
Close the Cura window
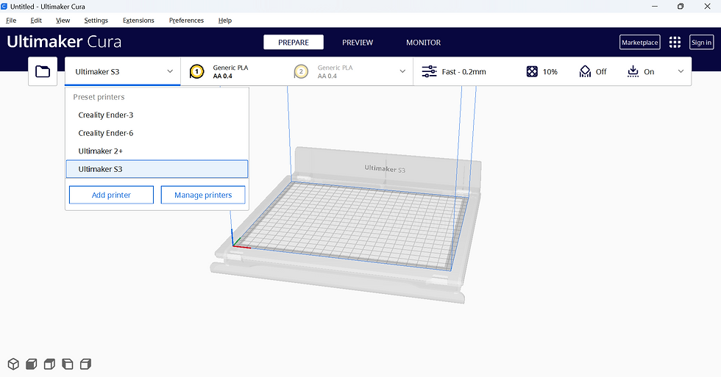(x=707, y=7)
